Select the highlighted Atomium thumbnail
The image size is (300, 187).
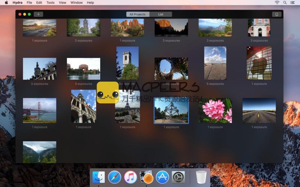tap(171, 110)
